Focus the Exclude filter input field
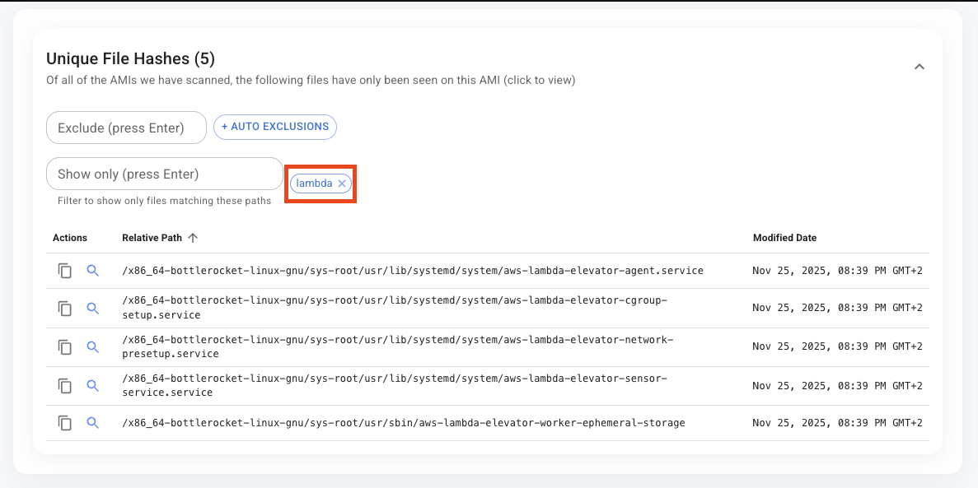978x488 pixels. point(125,128)
